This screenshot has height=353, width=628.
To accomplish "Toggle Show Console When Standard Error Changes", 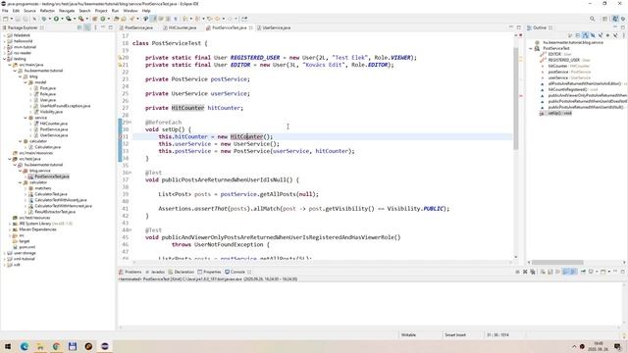I will click(x=573, y=272).
